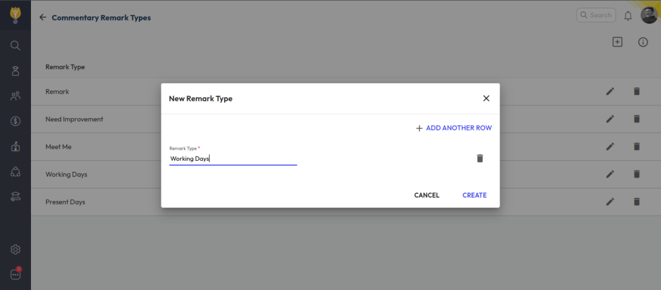Open the sidebar search icon
The width and height of the screenshot is (661, 290).
coord(15,45)
